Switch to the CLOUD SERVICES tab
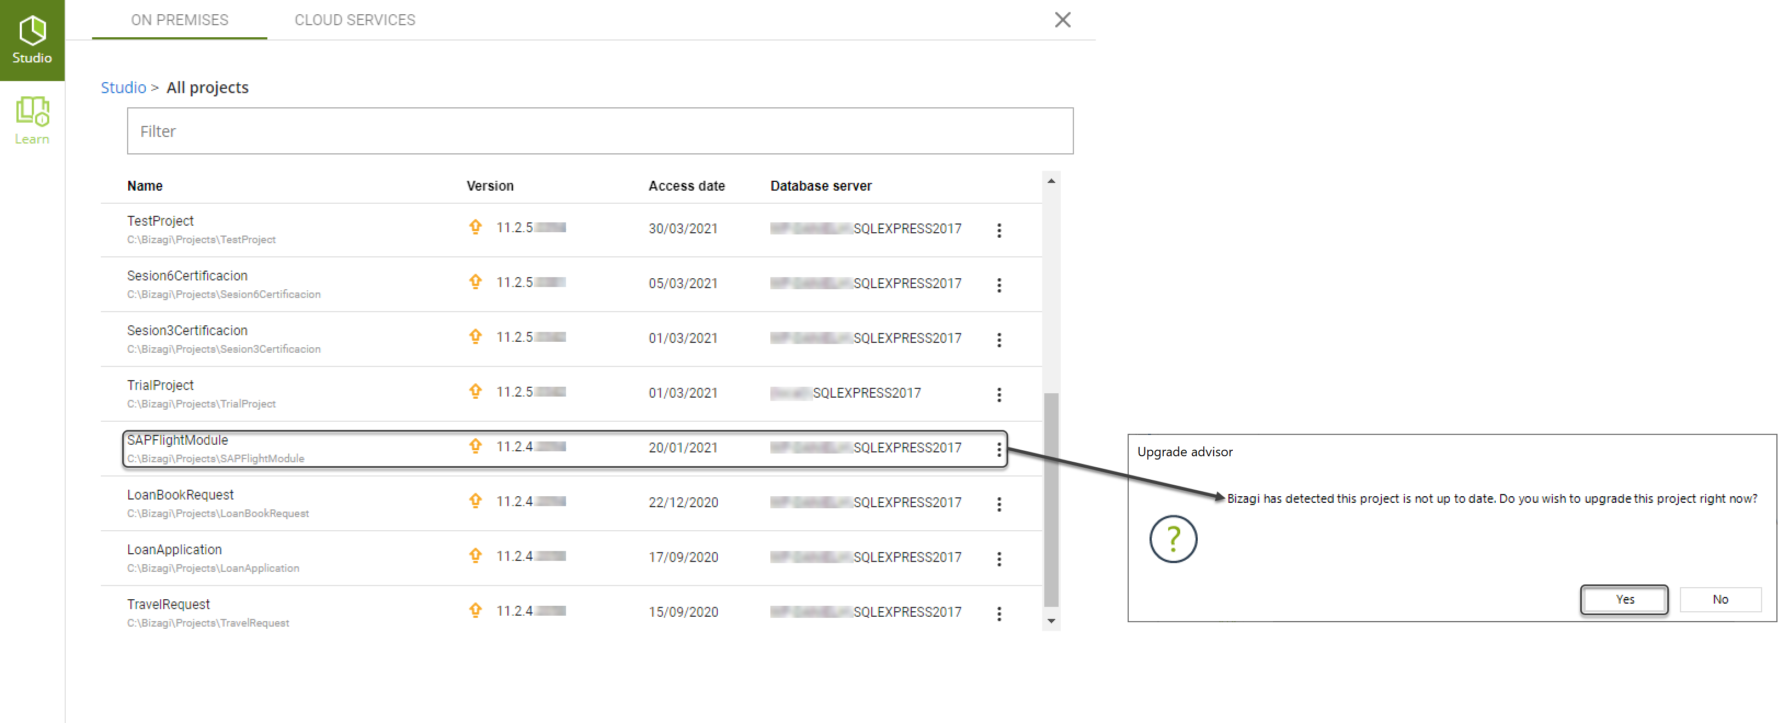This screenshot has width=1778, height=723. (x=355, y=20)
